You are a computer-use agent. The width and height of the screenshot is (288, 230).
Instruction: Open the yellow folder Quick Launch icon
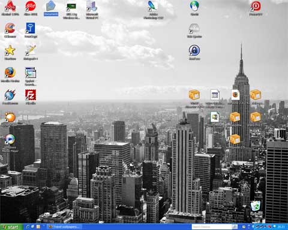pyautogui.click(x=38, y=227)
